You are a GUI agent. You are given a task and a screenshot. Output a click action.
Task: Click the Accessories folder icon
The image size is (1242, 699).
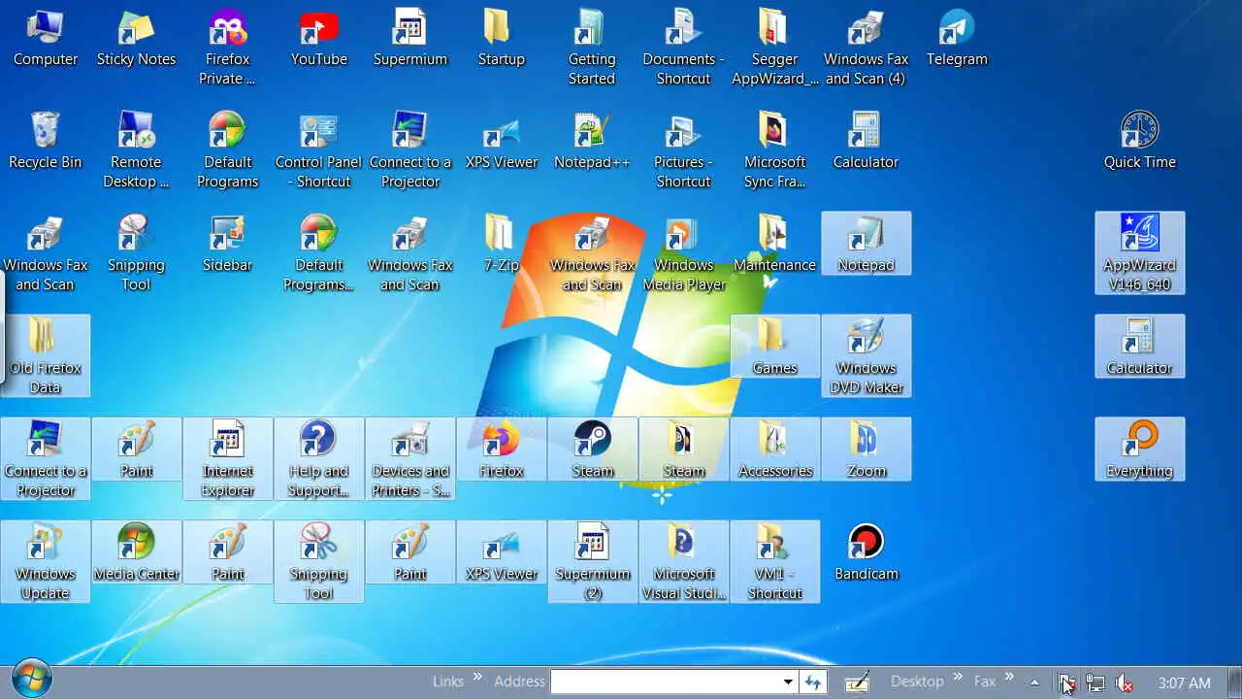[x=775, y=450]
